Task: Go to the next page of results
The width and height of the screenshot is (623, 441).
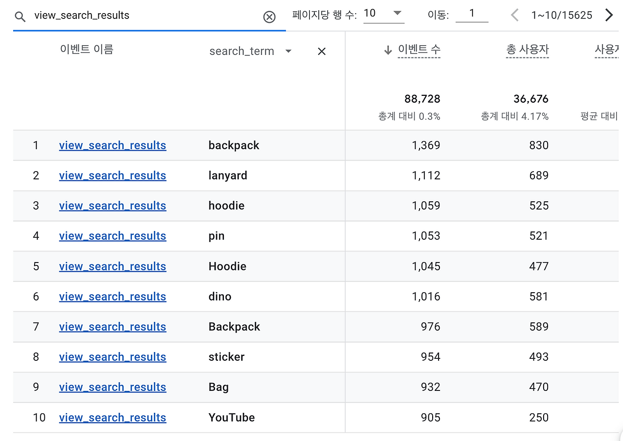Action: (x=609, y=15)
